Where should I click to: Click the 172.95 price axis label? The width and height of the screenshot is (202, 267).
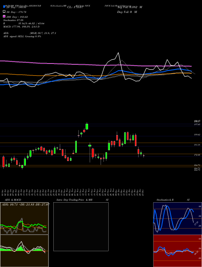pos(197,155)
